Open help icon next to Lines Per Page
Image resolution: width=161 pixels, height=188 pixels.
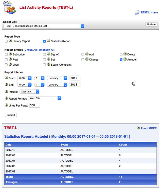tap(6, 105)
